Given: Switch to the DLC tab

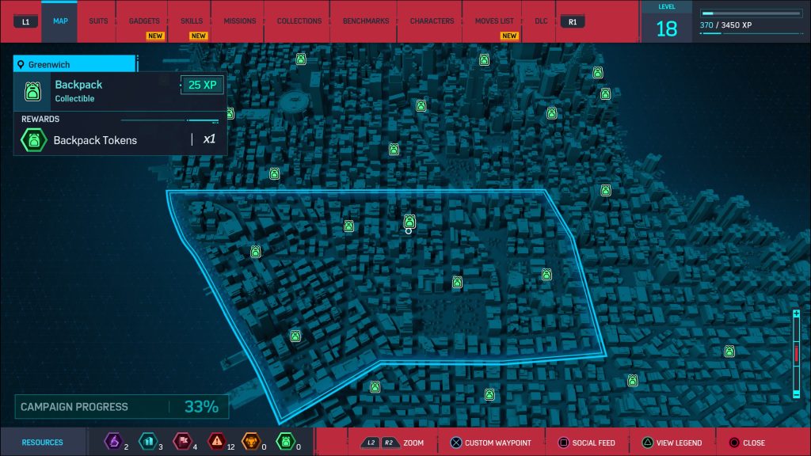Looking at the screenshot, I should point(541,21).
